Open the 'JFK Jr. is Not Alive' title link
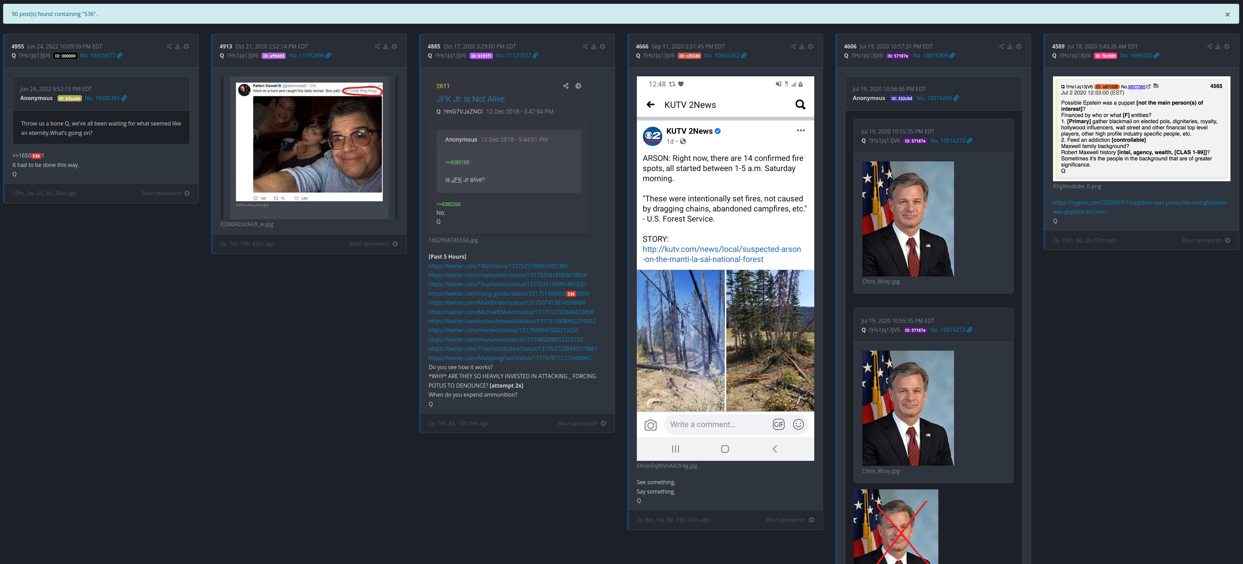 (x=471, y=99)
